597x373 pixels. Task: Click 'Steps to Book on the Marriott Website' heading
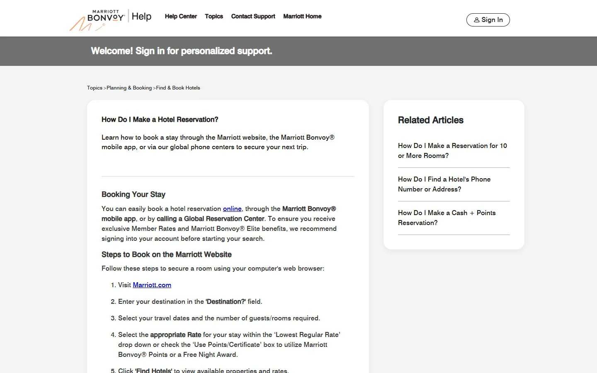(x=166, y=254)
